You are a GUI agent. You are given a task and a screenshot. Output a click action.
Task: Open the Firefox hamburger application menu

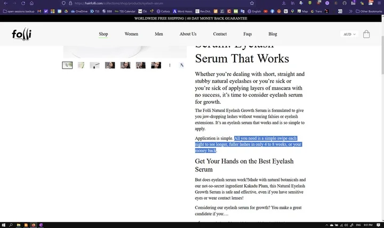tap(379, 3)
